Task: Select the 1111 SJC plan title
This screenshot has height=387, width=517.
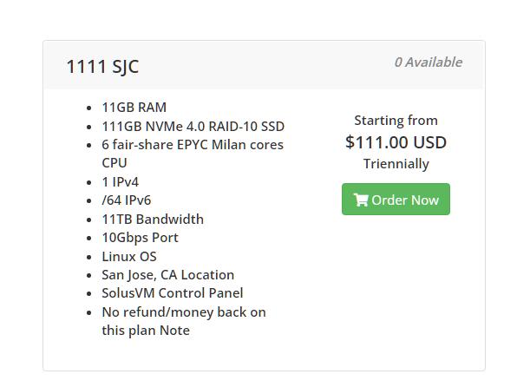Action: click(102, 66)
